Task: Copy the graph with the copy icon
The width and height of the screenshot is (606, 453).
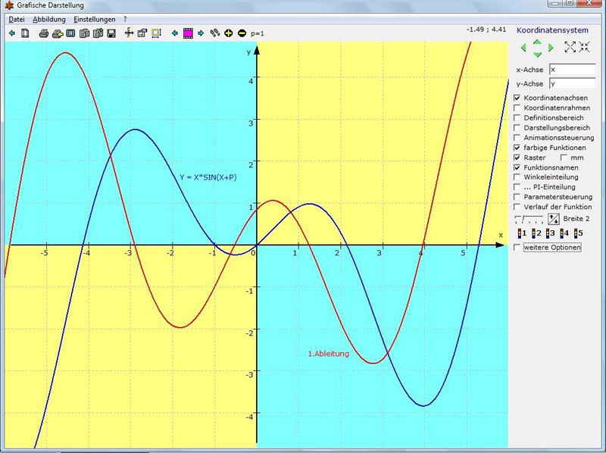Action: click(x=84, y=33)
